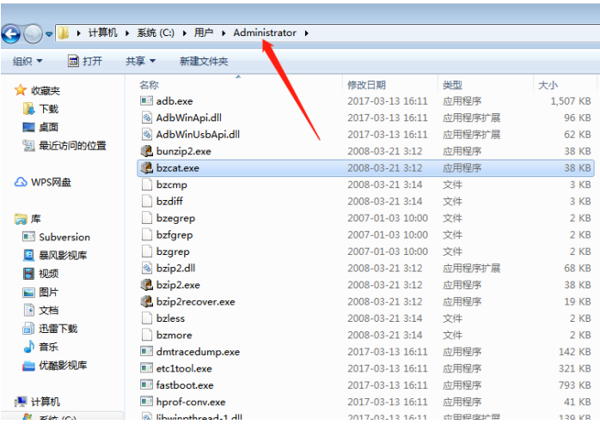Open the 暴风影视库 library icon

pos(29,256)
